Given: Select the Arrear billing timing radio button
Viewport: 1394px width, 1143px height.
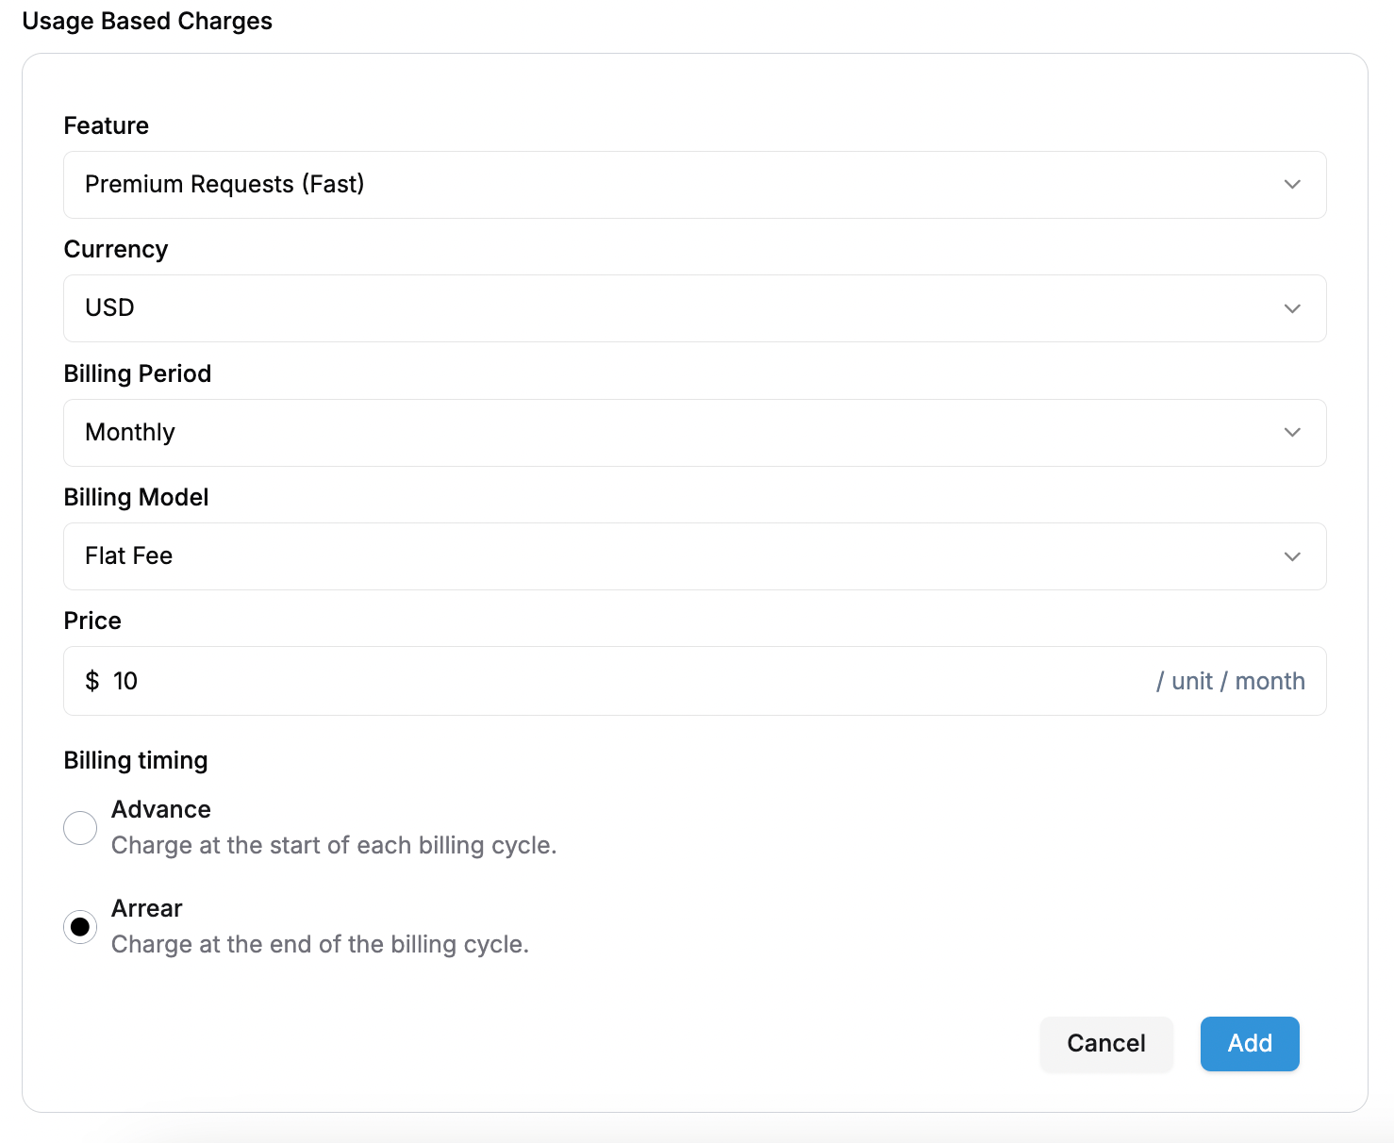Looking at the screenshot, I should (x=80, y=927).
